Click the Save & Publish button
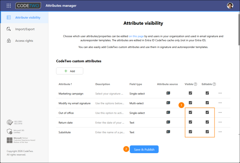This screenshot has height=163, width=240. point(144,149)
